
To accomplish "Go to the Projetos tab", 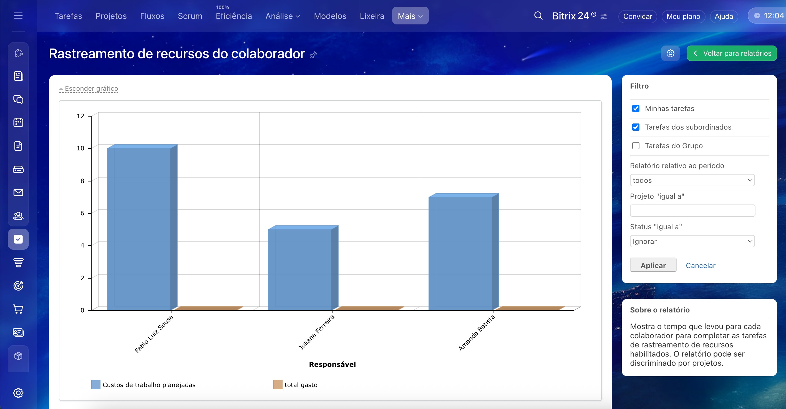I will click(x=111, y=16).
